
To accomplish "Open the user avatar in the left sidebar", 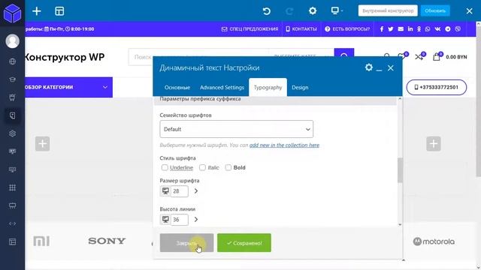I will pos(12,41).
